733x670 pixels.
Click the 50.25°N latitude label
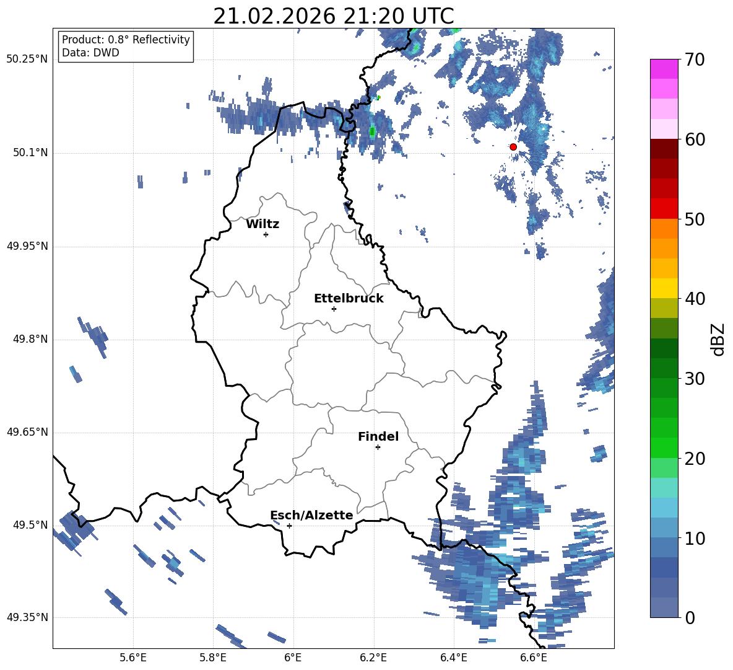tap(27, 60)
